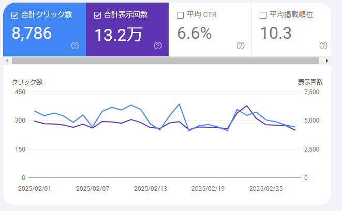
Task: Select the 6.6% average CTR value
Action: click(x=195, y=33)
